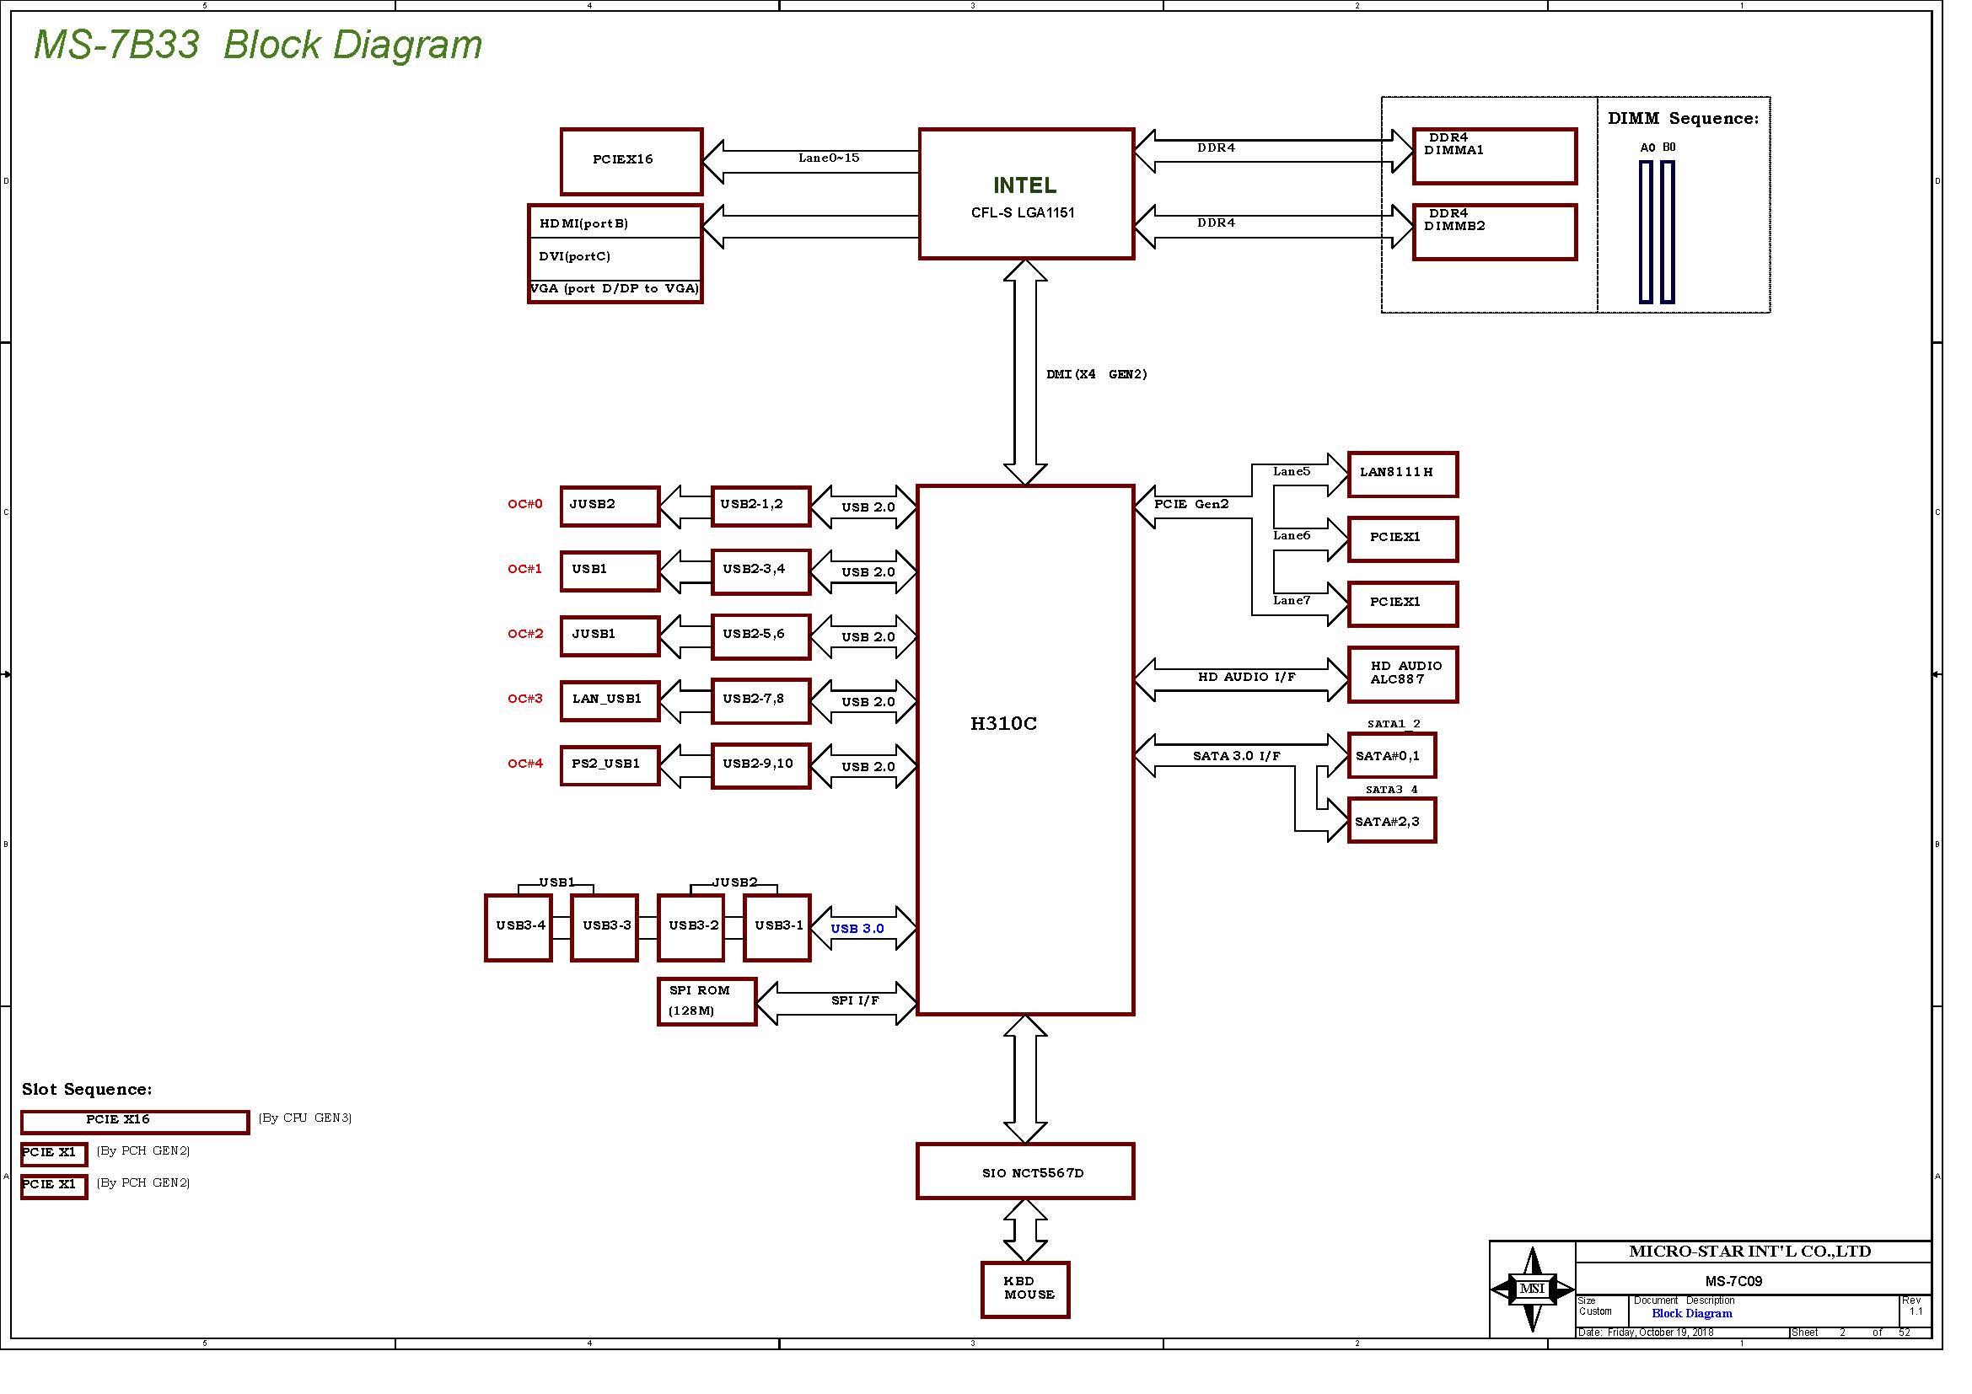The height and width of the screenshot is (1394, 1972).
Task: Click the DMI (X4 GEN2) arrow
Action: [x=1024, y=373]
